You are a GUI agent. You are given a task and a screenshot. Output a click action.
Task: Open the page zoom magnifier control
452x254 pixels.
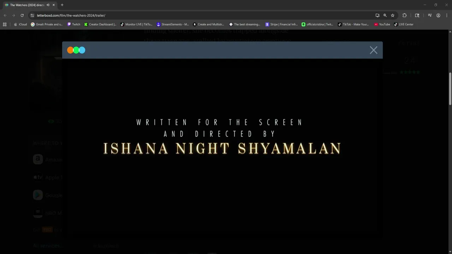385,16
